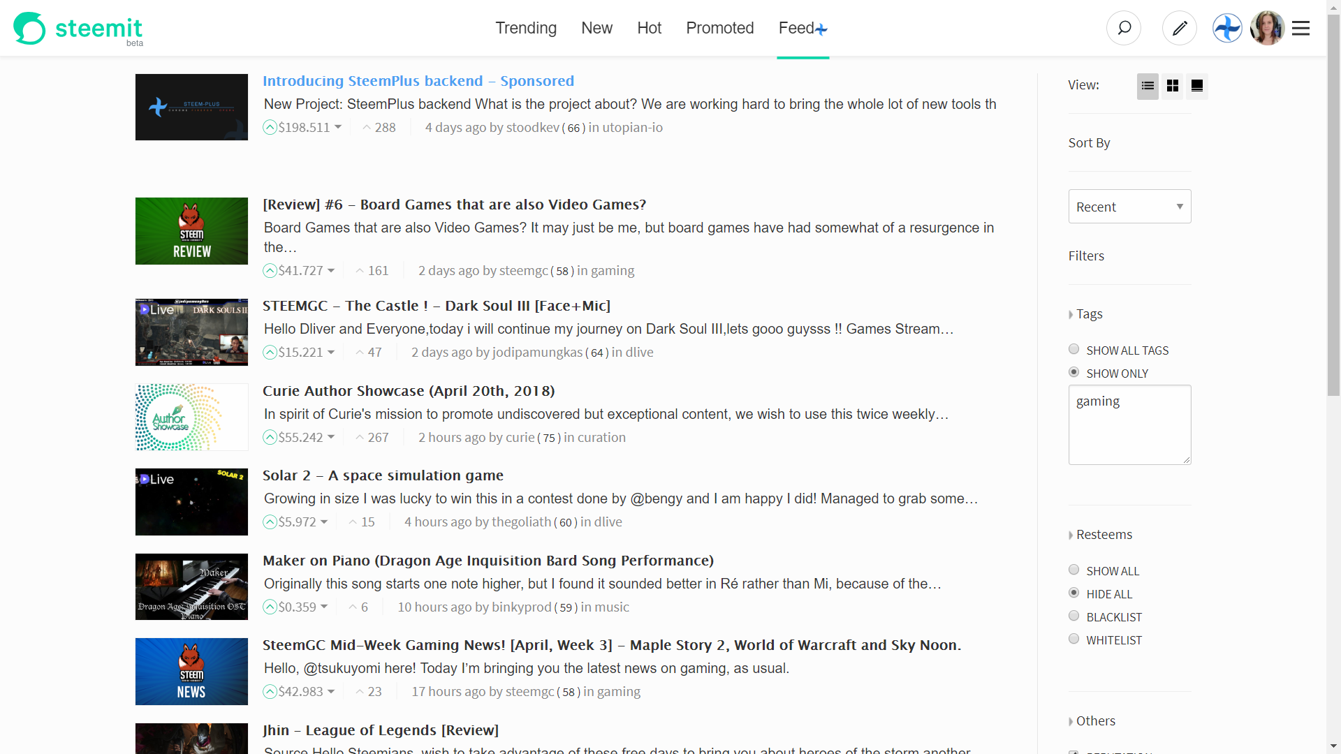The image size is (1341, 754).
Task: Go to the Promoted tab
Action: click(720, 28)
